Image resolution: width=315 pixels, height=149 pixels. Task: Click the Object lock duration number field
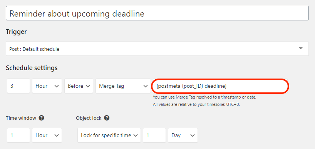pos(154,135)
